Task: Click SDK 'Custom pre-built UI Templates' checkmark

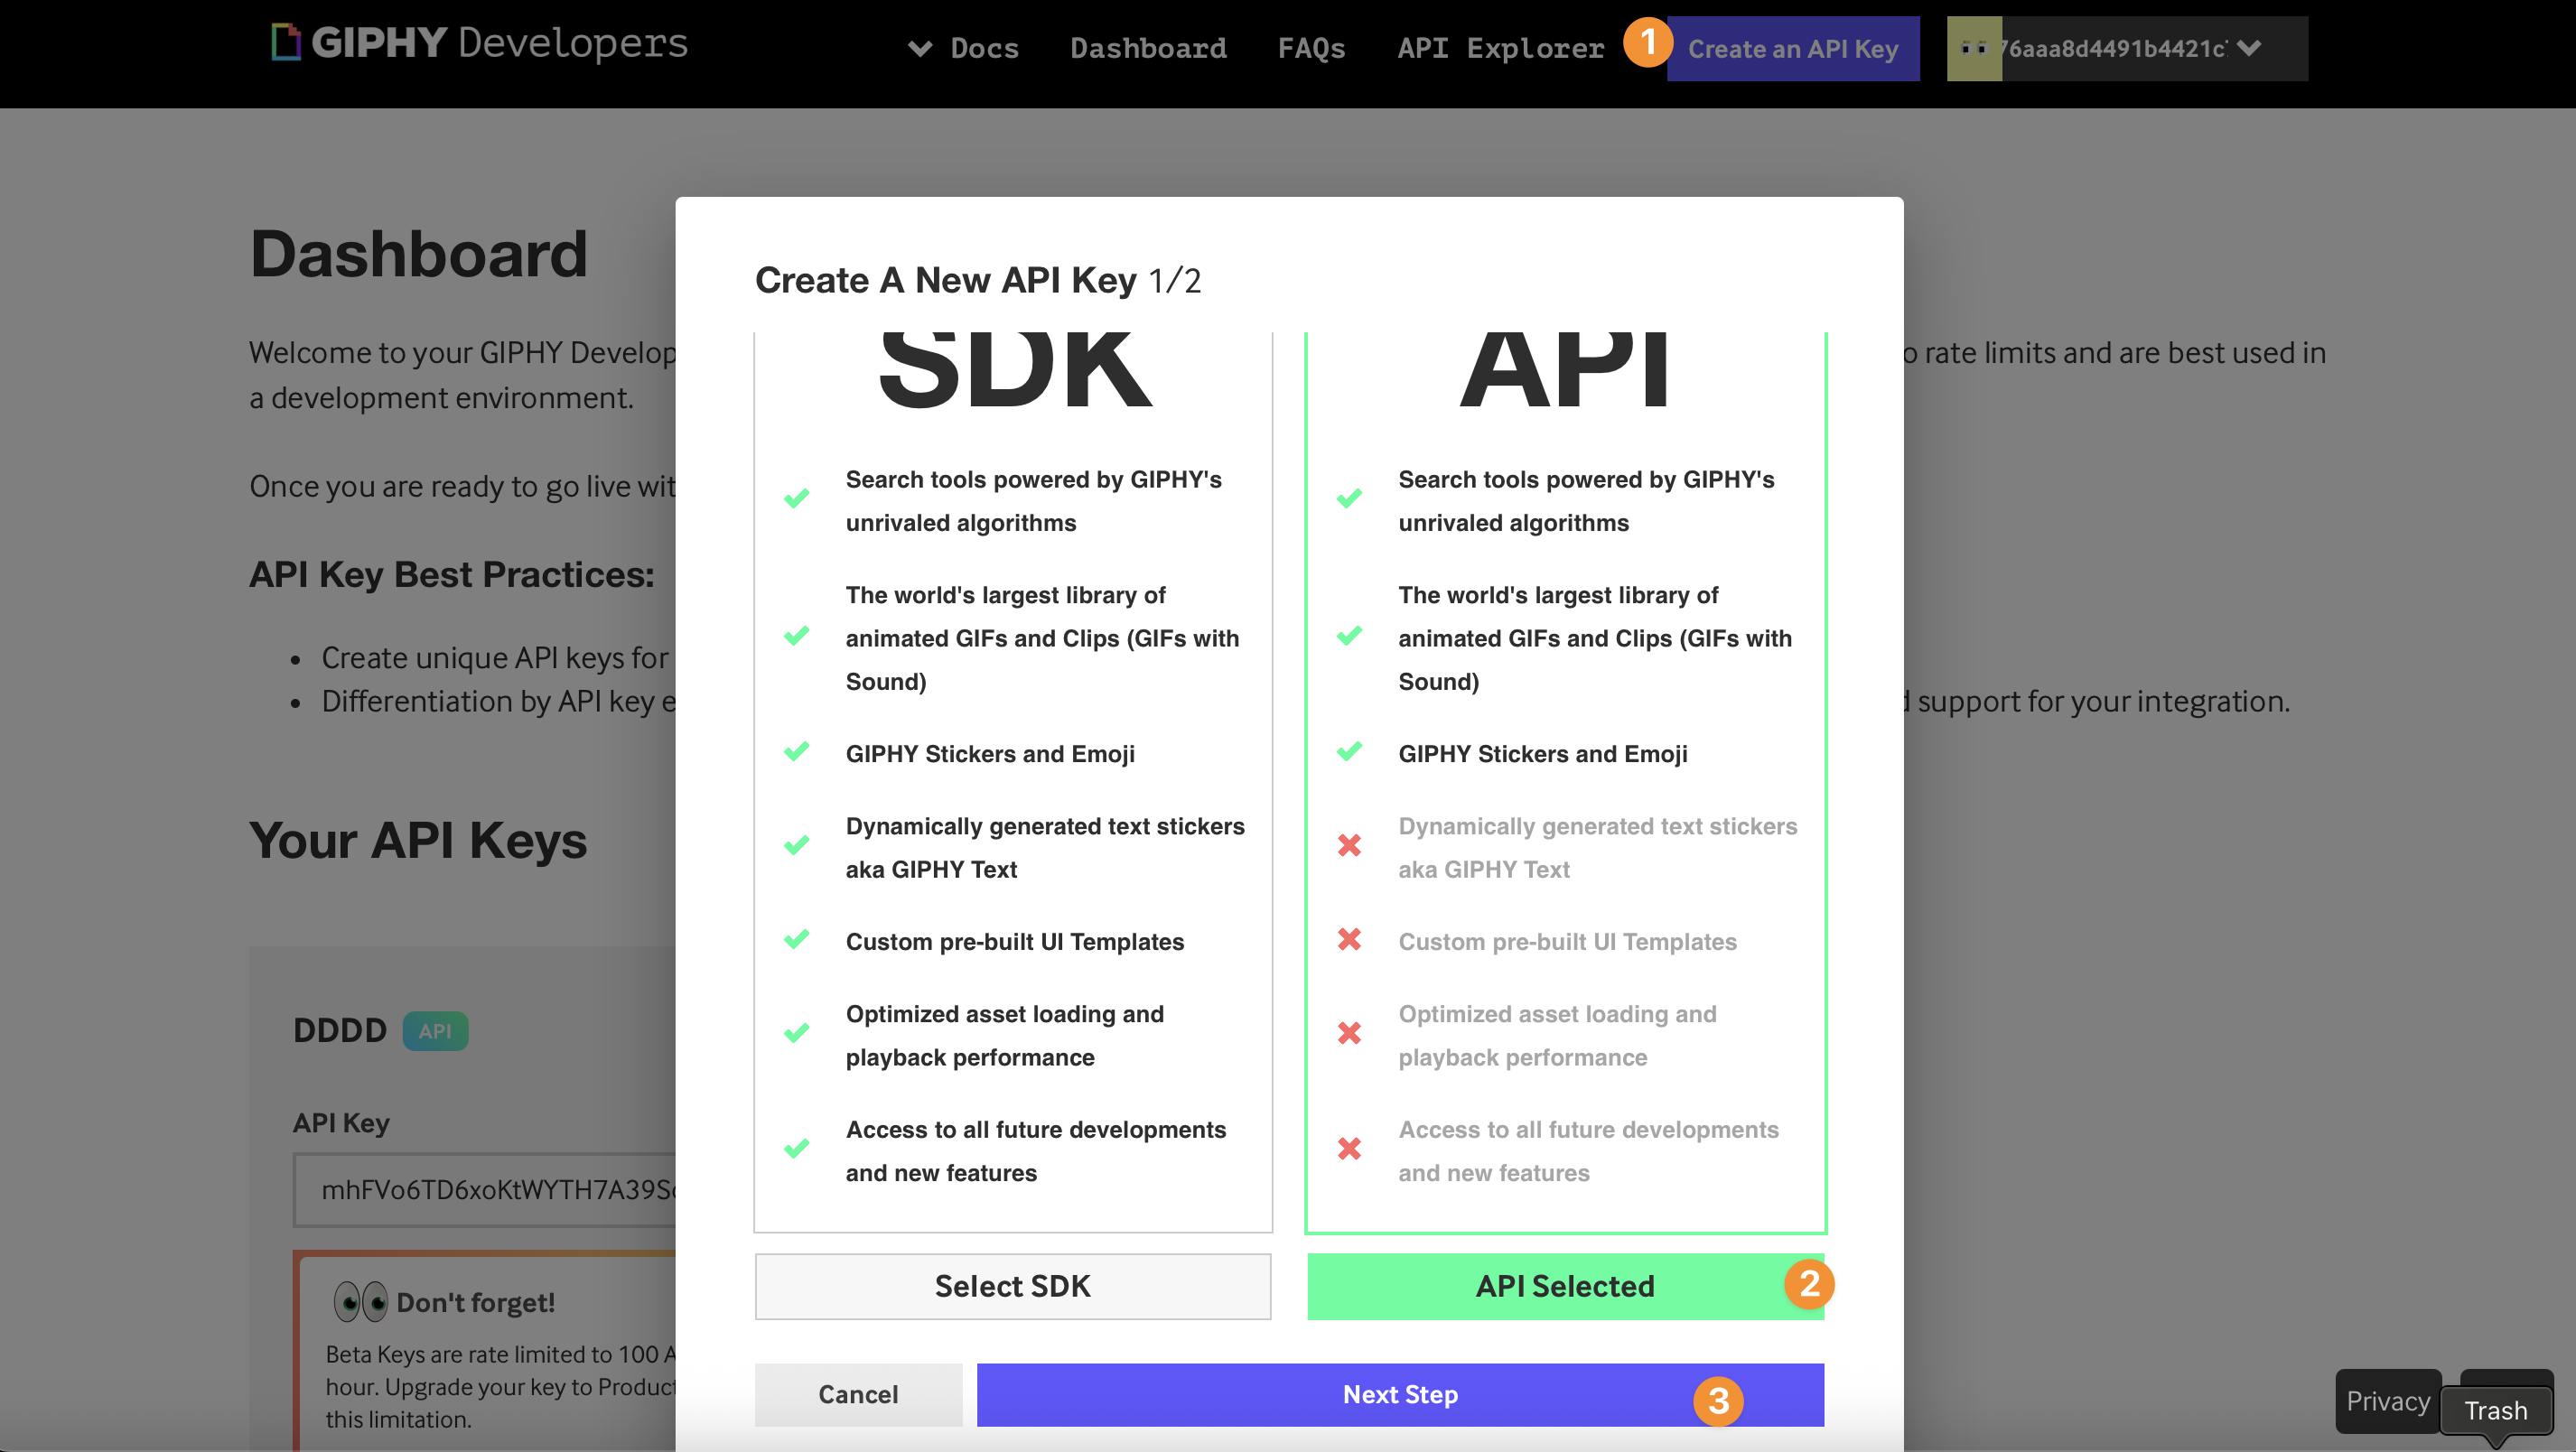Action: [x=797, y=939]
